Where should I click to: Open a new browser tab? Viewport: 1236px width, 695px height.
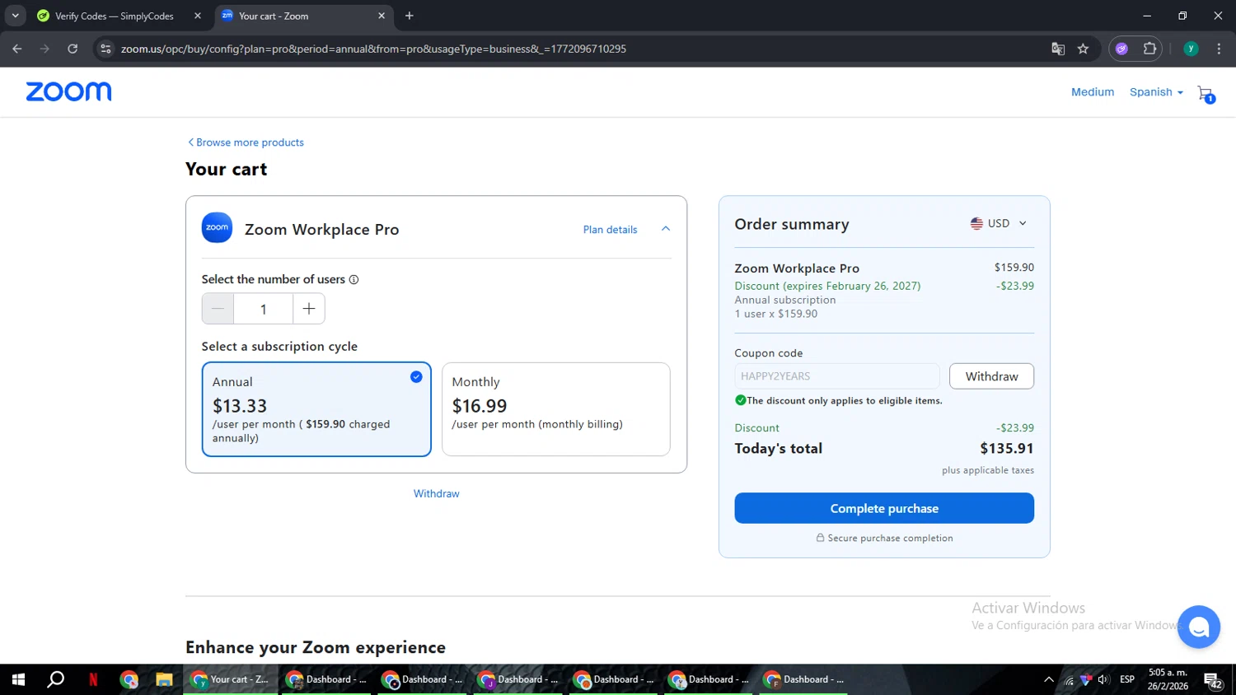410,16
